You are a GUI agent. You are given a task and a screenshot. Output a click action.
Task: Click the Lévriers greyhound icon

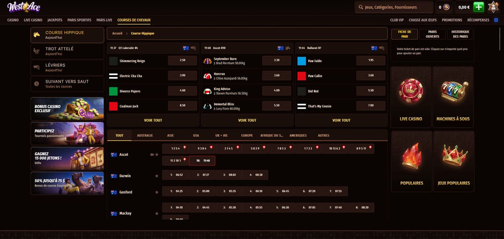(x=37, y=67)
